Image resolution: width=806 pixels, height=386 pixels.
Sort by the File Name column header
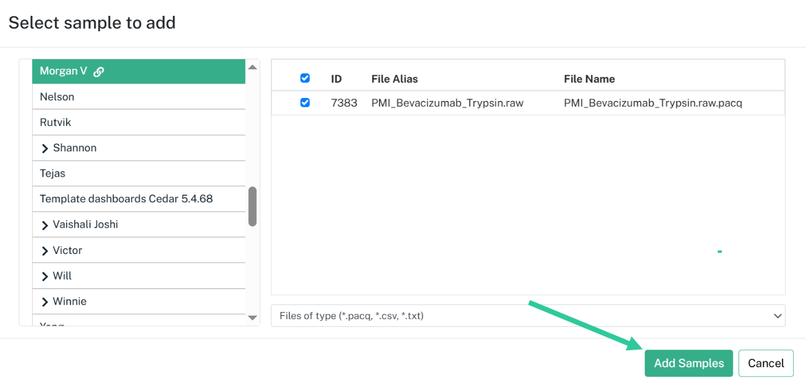pos(590,79)
